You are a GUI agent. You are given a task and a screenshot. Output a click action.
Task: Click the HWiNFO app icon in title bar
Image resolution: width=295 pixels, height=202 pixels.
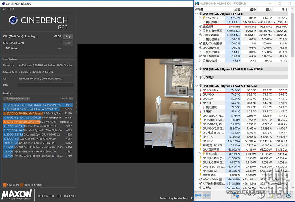[x=197, y=3]
